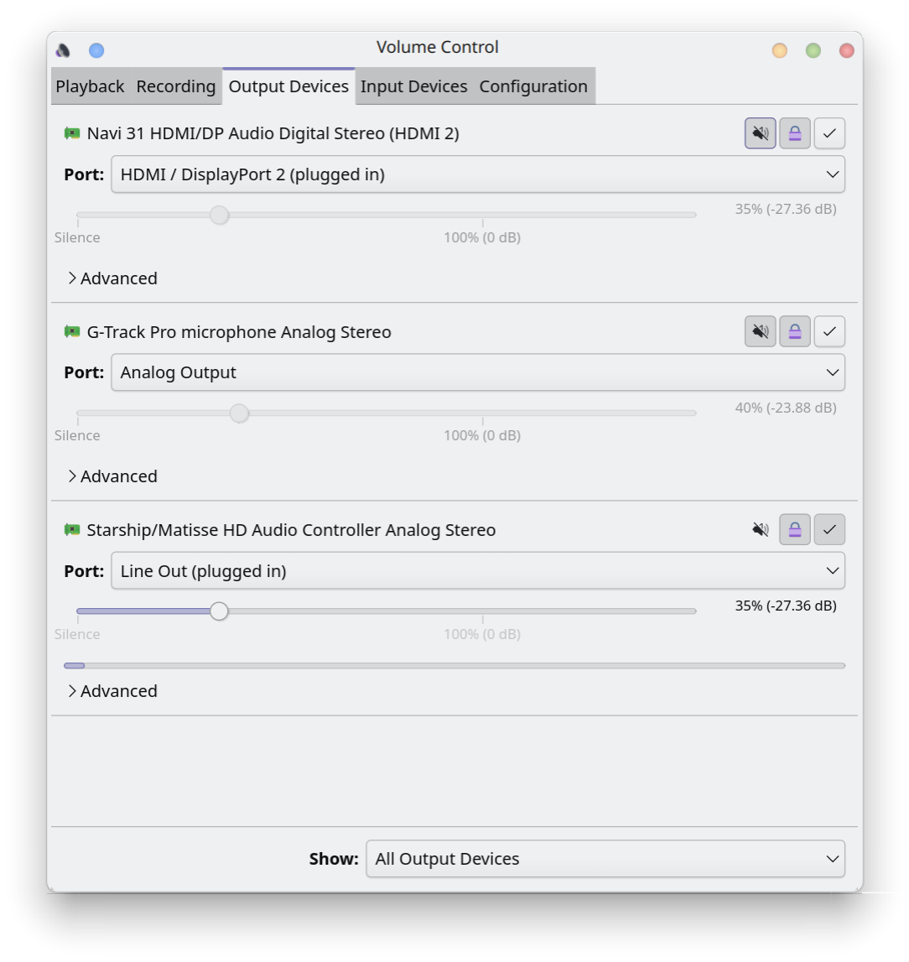Expand Advanced options for G-Track Pro

[x=112, y=476]
